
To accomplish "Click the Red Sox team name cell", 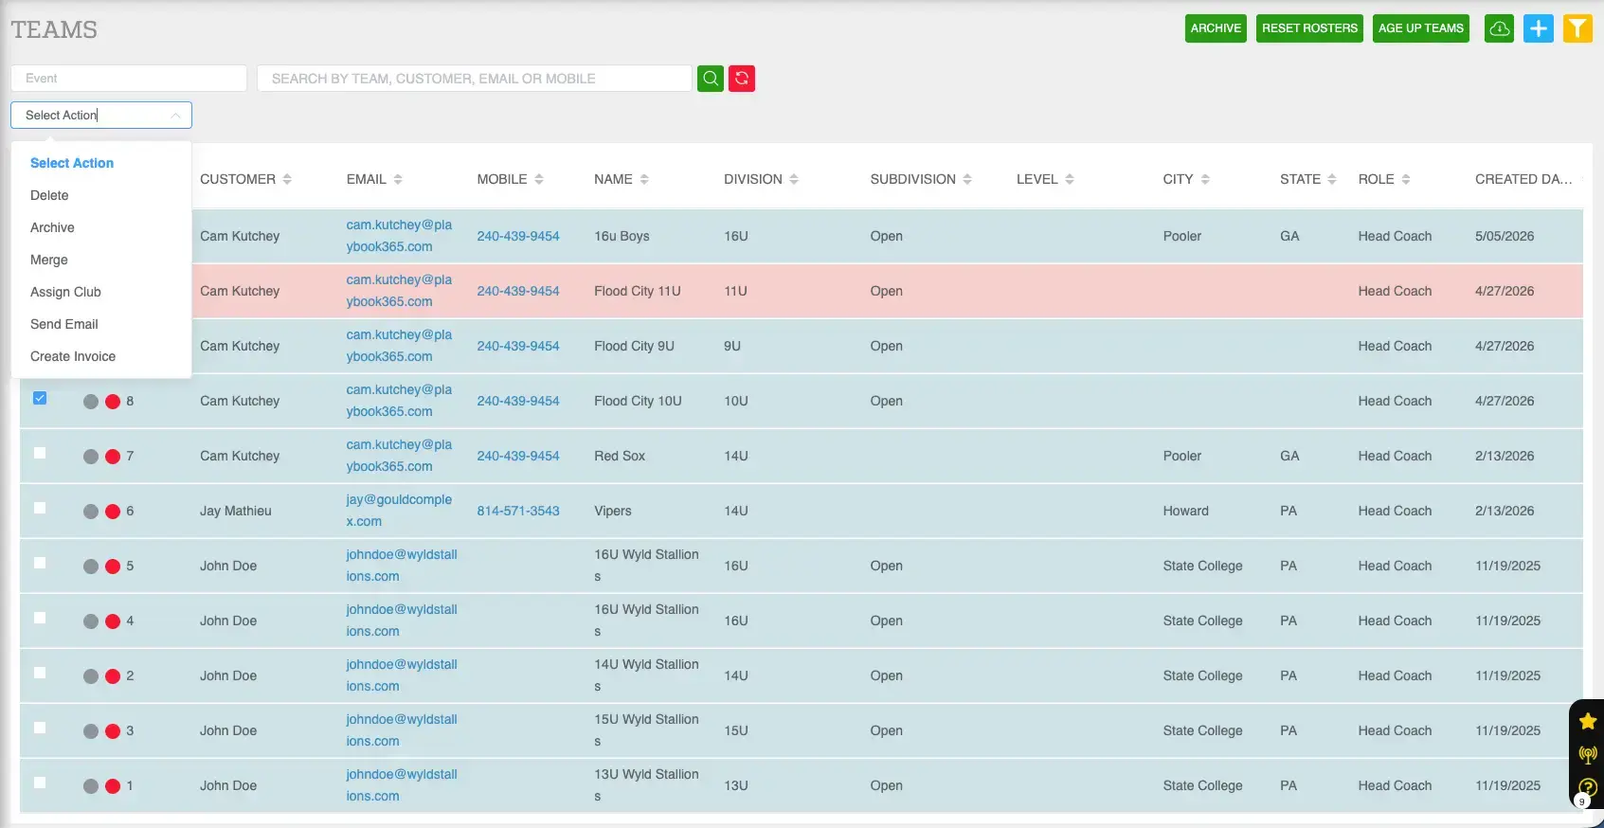I will pos(620,456).
